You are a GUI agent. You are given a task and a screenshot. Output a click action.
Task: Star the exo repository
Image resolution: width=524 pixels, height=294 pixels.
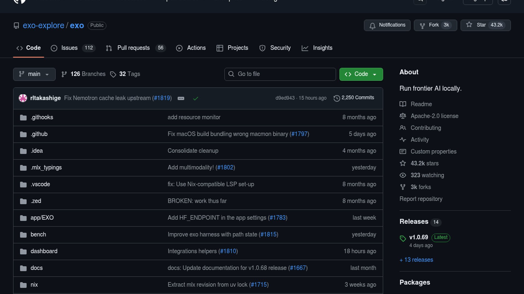tap(486, 25)
